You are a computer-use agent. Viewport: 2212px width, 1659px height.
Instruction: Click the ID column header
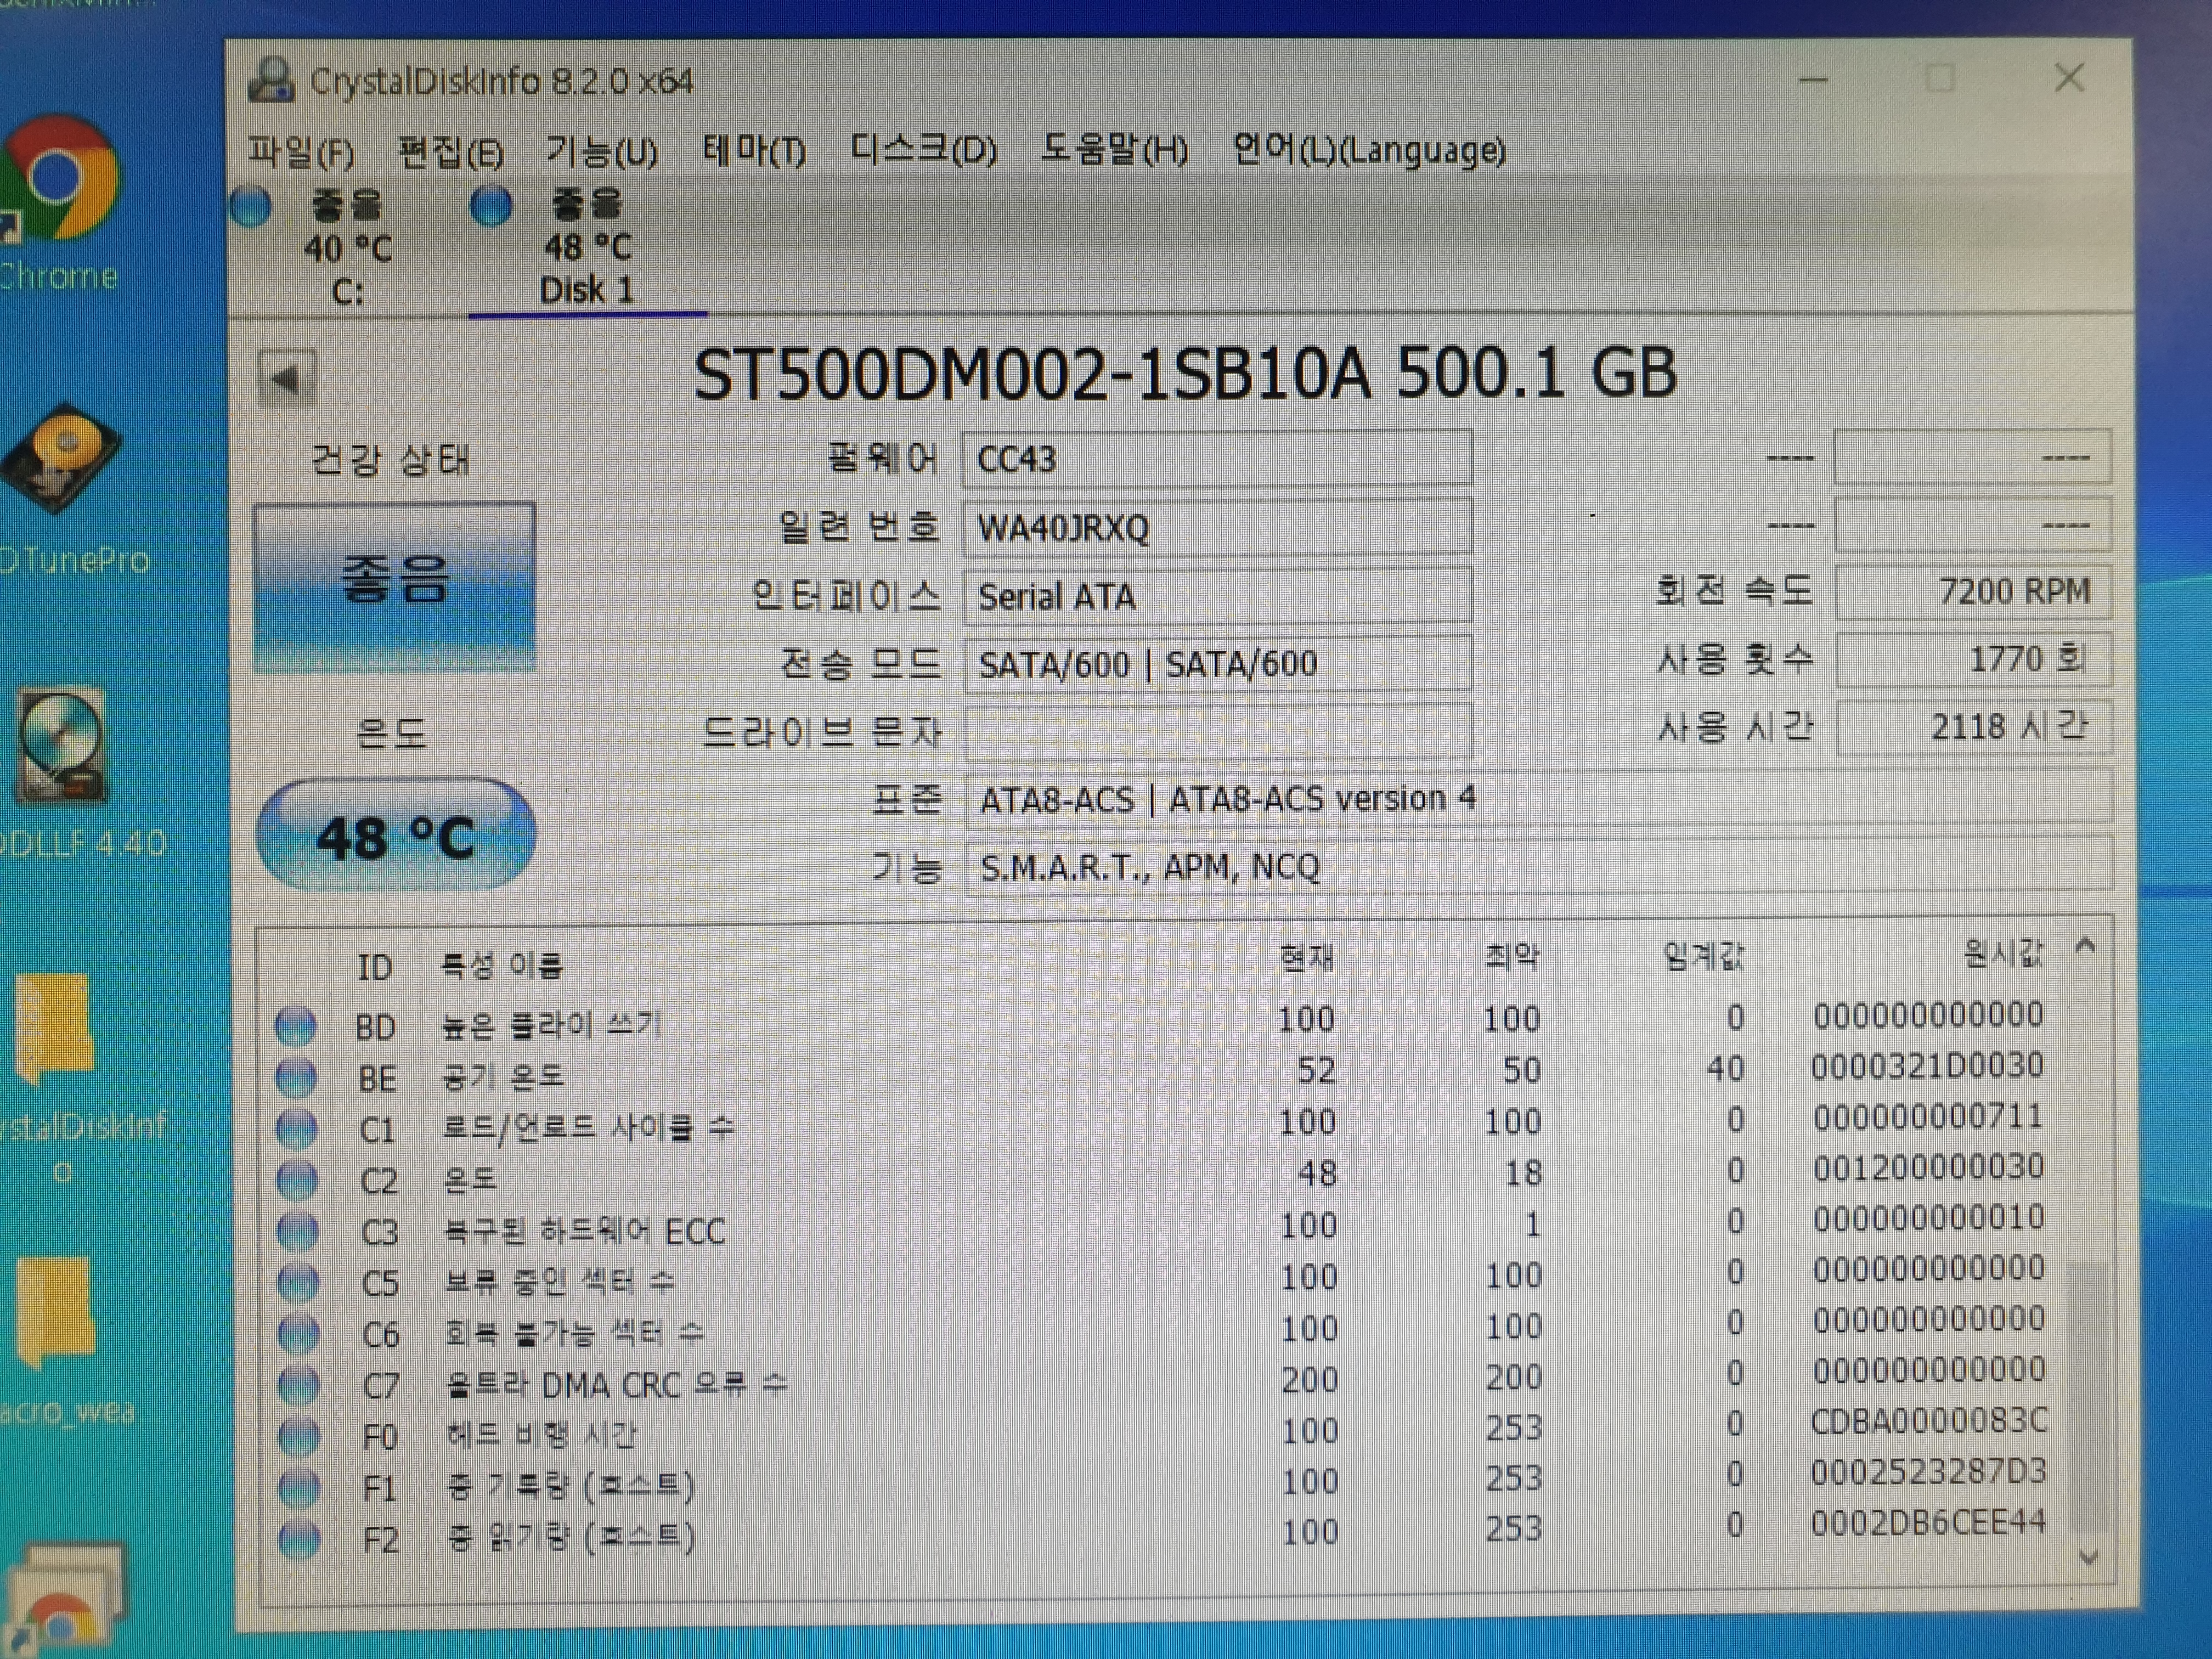375,967
